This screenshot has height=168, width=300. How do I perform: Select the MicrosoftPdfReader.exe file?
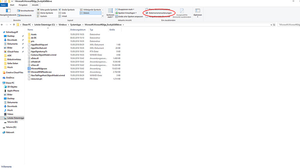(x=41, y=72)
